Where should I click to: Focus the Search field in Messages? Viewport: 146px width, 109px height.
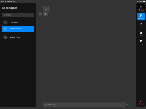coord(18,15)
